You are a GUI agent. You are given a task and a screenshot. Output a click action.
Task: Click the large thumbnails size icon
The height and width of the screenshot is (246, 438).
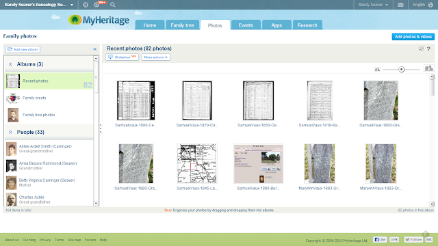pyautogui.click(x=428, y=68)
